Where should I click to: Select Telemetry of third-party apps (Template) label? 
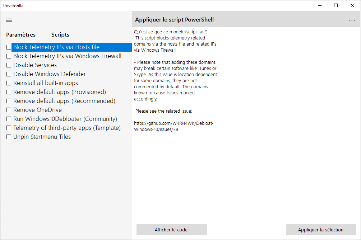67,128
